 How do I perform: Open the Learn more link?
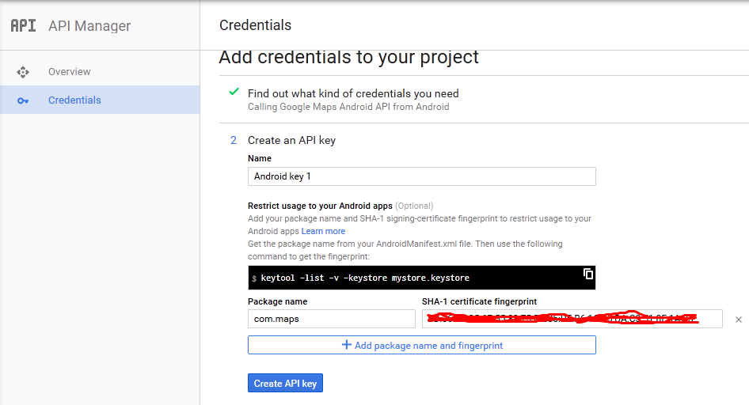click(x=323, y=231)
